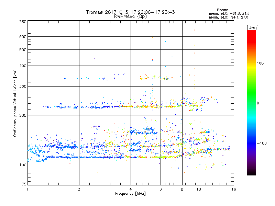Click the x-axis title 'Frequency [MHz]'
This screenshot has height=206, width=275.
[x=130, y=194]
